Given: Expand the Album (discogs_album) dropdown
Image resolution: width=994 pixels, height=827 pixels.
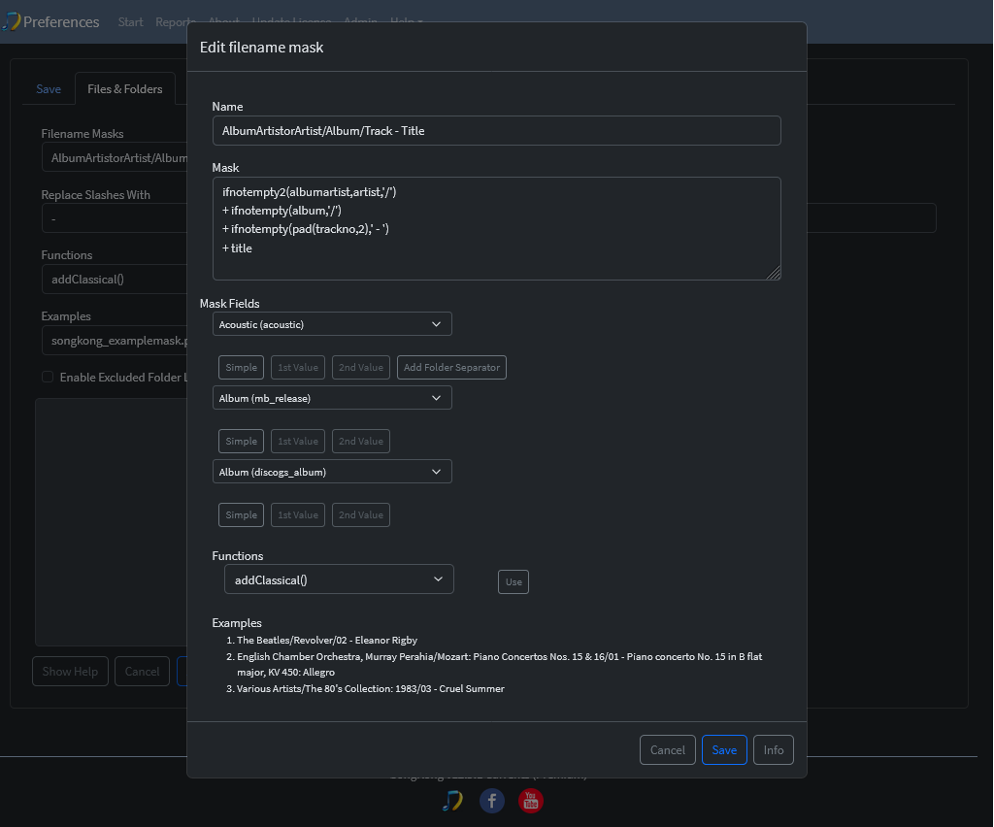Looking at the screenshot, I should (x=332, y=472).
